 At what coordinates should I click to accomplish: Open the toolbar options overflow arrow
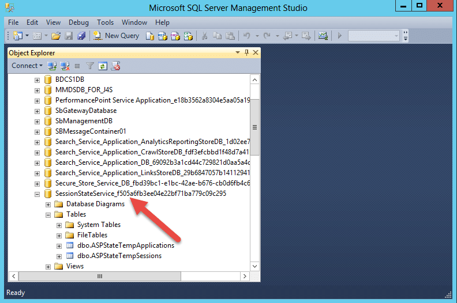pyautogui.click(x=406, y=36)
